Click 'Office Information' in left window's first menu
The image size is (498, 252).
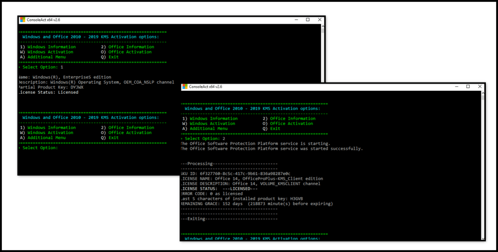pyautogui.click(x=131, y=47)
